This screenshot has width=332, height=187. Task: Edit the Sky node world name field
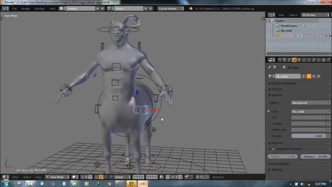coord(287,76)
